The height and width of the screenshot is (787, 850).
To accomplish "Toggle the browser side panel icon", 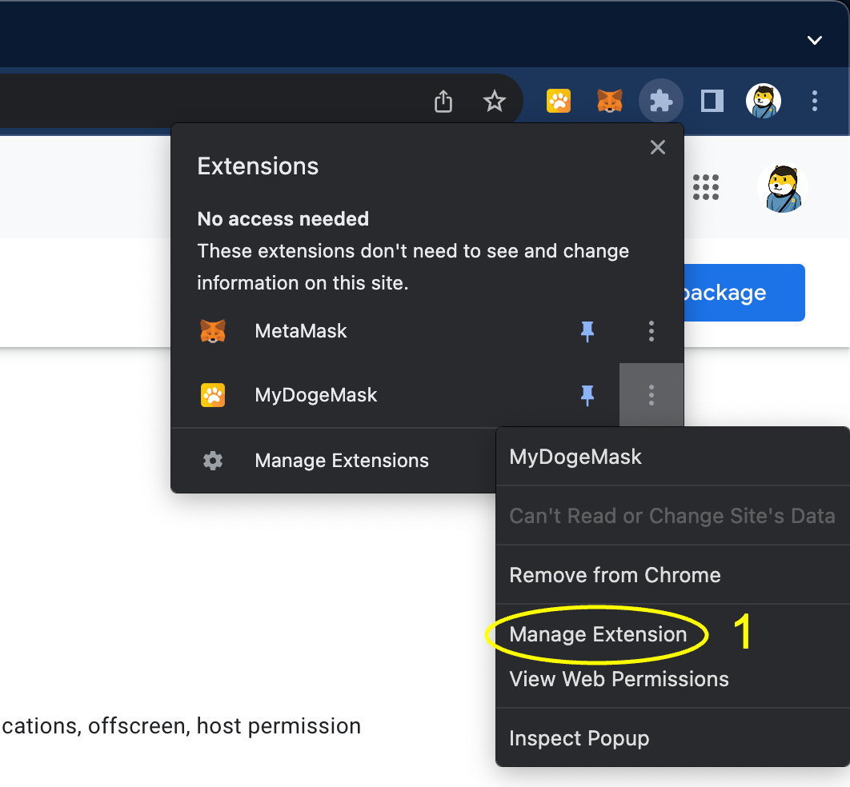I will pos(712,101).
